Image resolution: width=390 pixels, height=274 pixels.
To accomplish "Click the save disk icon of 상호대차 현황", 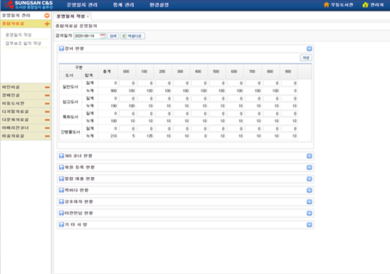I will pyautogui.click(x=61, y=201).
